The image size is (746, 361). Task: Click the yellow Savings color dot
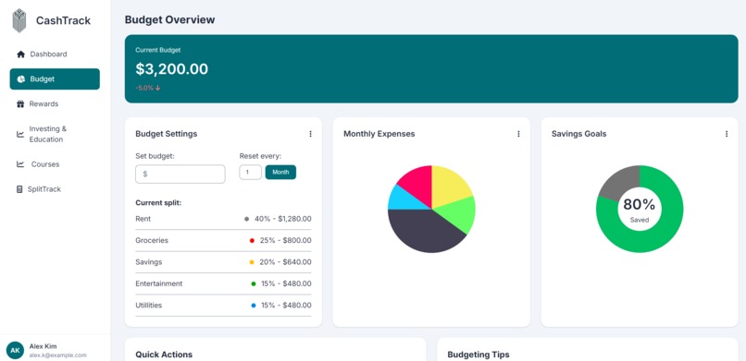click(252, 262)
